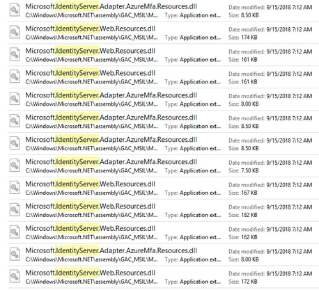Click Date modified text in the 167 KB row
Screen dimensions: 319x290
coord(270,185)
